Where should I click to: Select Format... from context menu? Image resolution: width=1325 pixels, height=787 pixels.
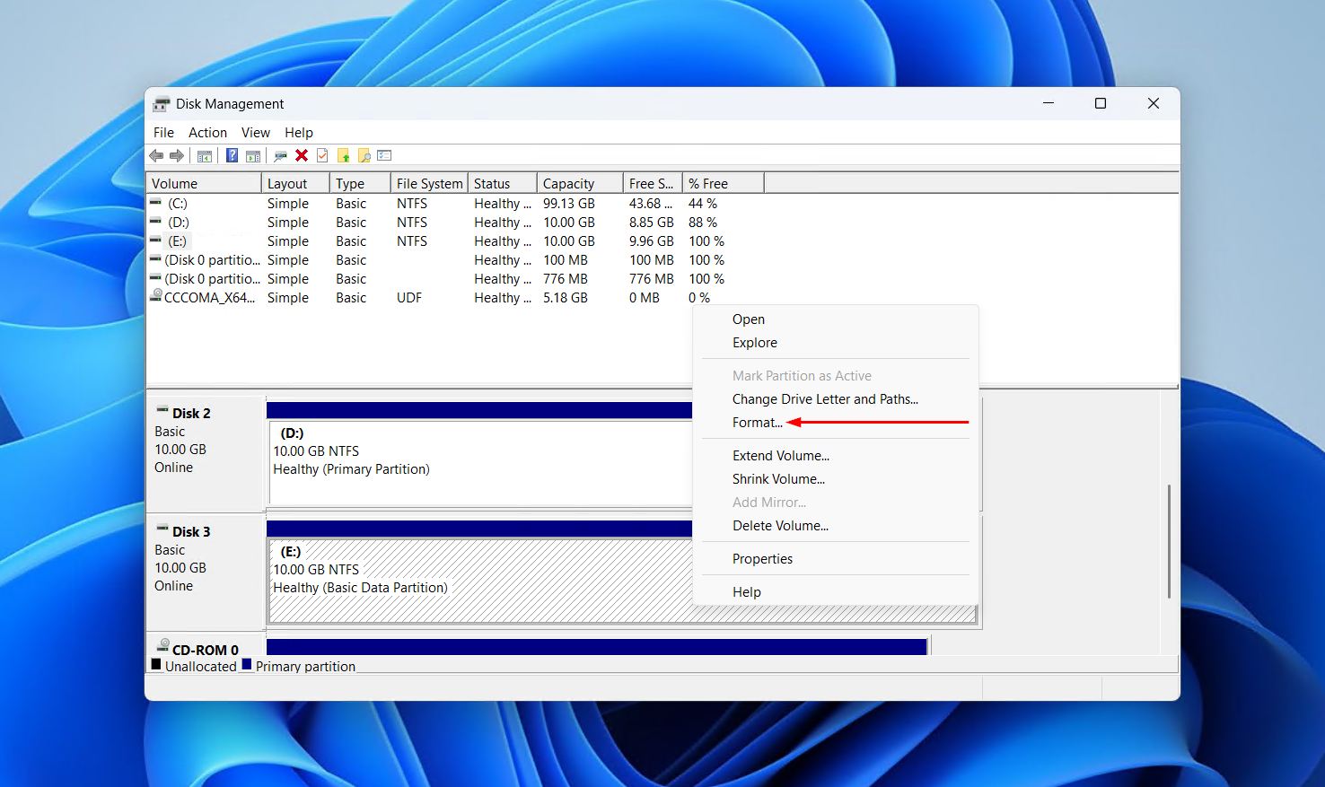835,423
